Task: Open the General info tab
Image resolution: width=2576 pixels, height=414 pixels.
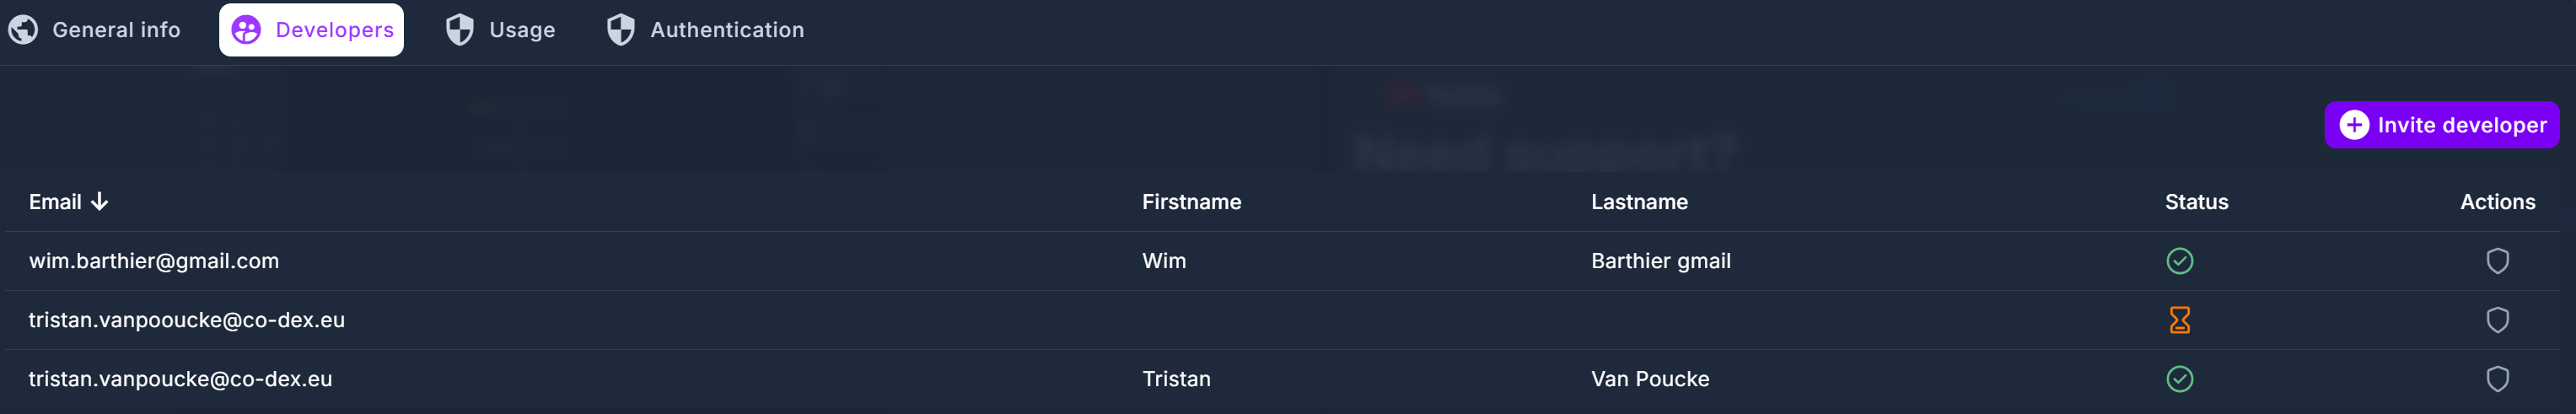Action: tap(116, 30)
